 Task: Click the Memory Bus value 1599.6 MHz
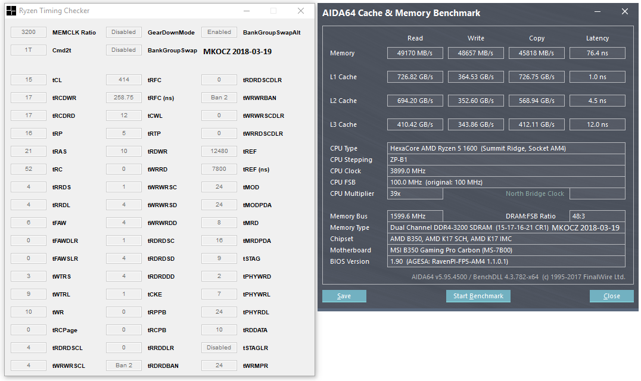point(415,216)
